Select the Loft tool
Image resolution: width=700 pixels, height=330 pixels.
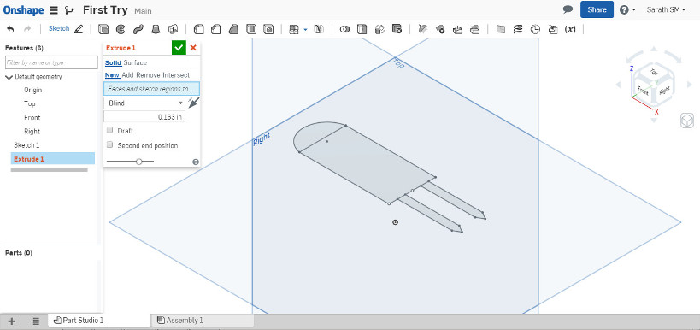(156, 29)
